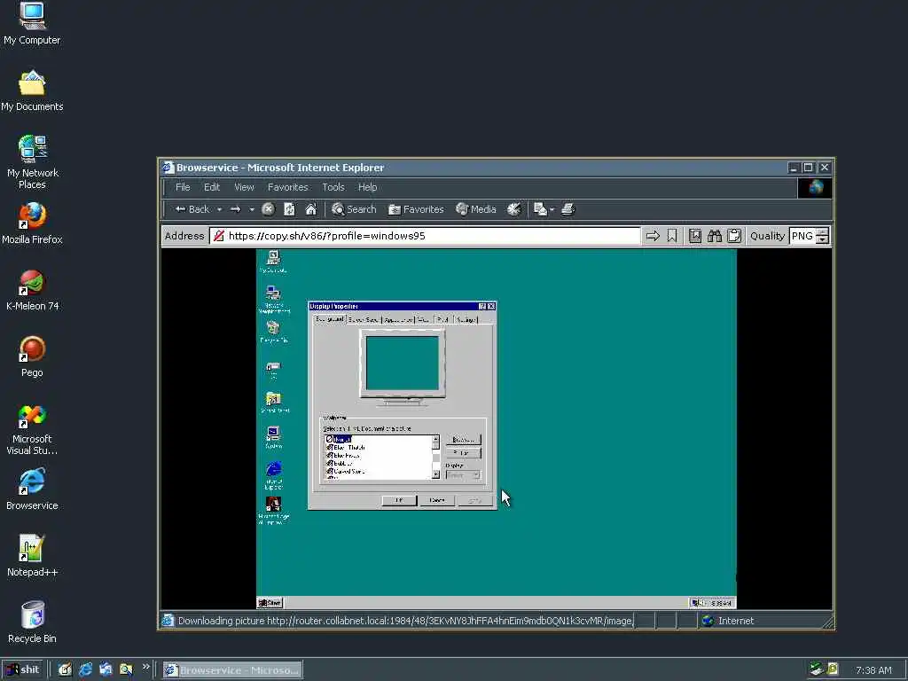
Task: Click the insecure lock icon in address bar
Action: pyautogui.click(x=218, y=236)
